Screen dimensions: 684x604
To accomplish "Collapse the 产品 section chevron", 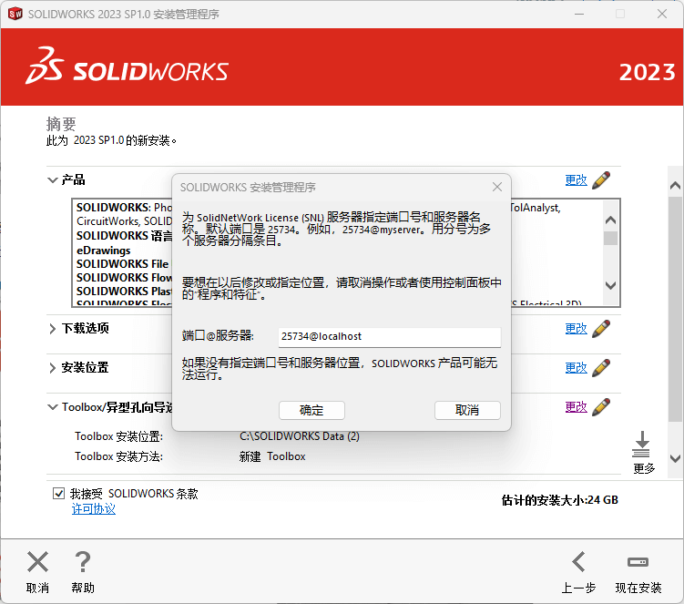I will click(52, 179).
